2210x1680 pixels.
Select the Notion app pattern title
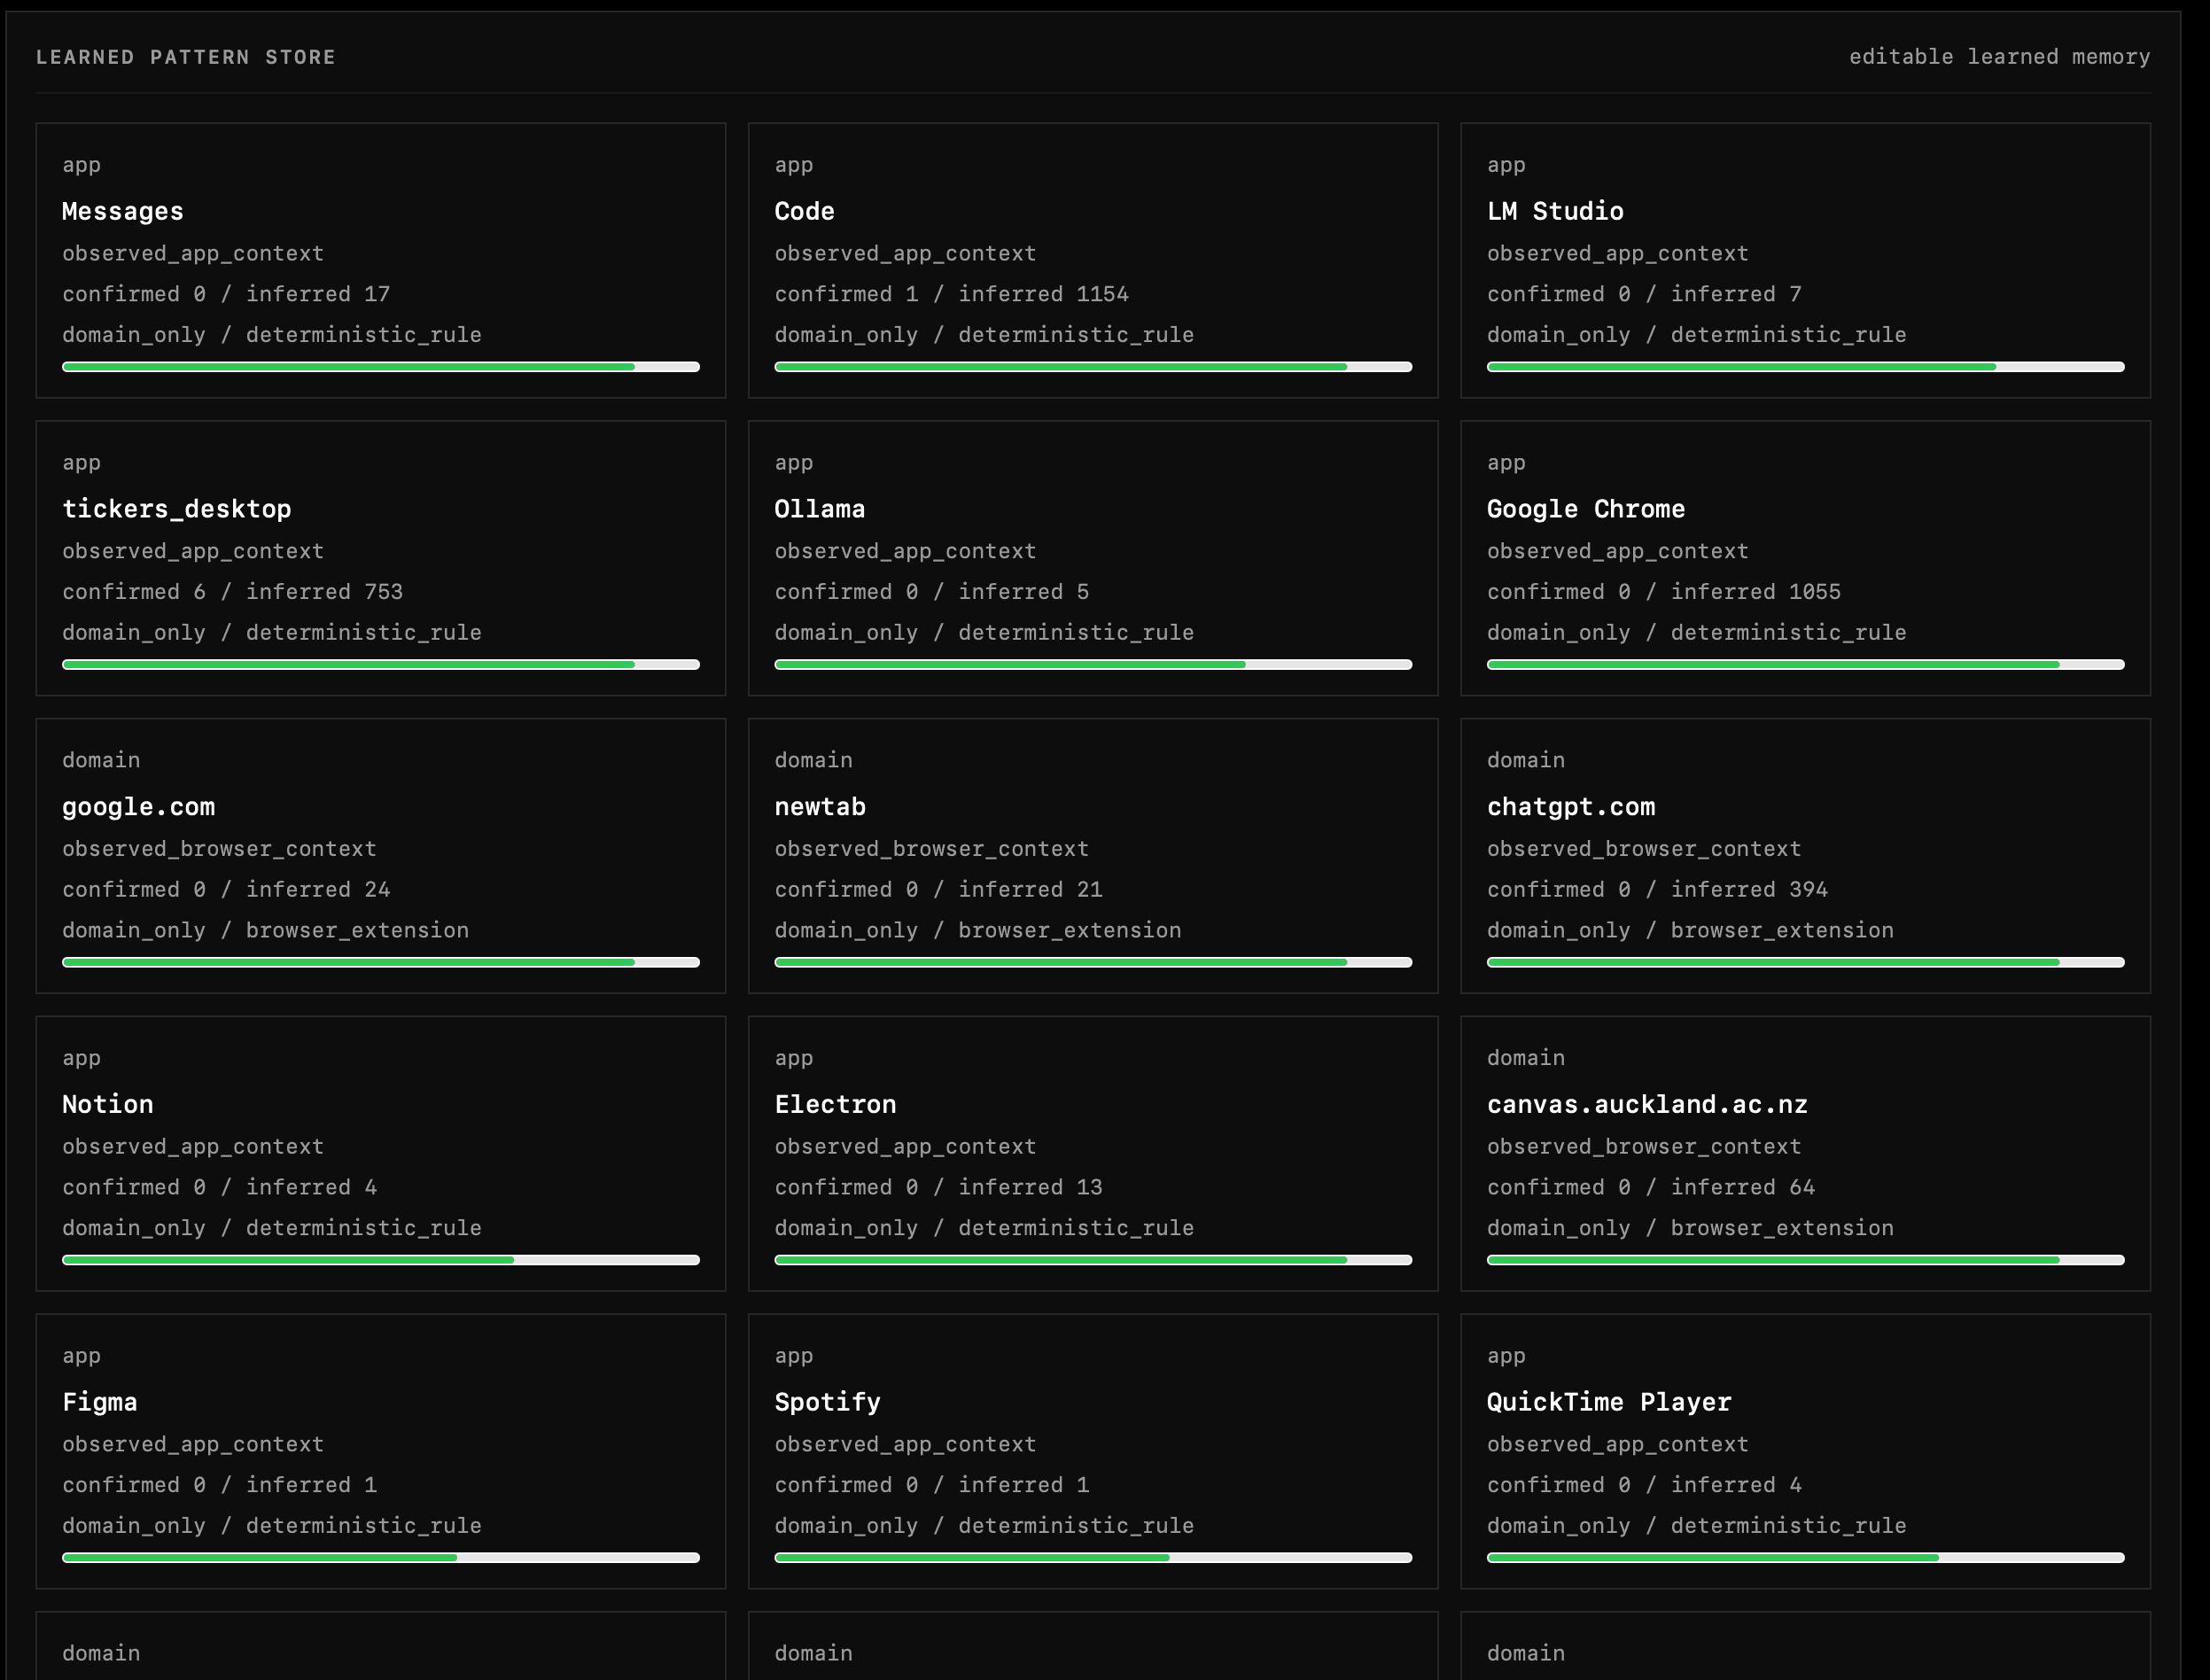[108, 1104]
